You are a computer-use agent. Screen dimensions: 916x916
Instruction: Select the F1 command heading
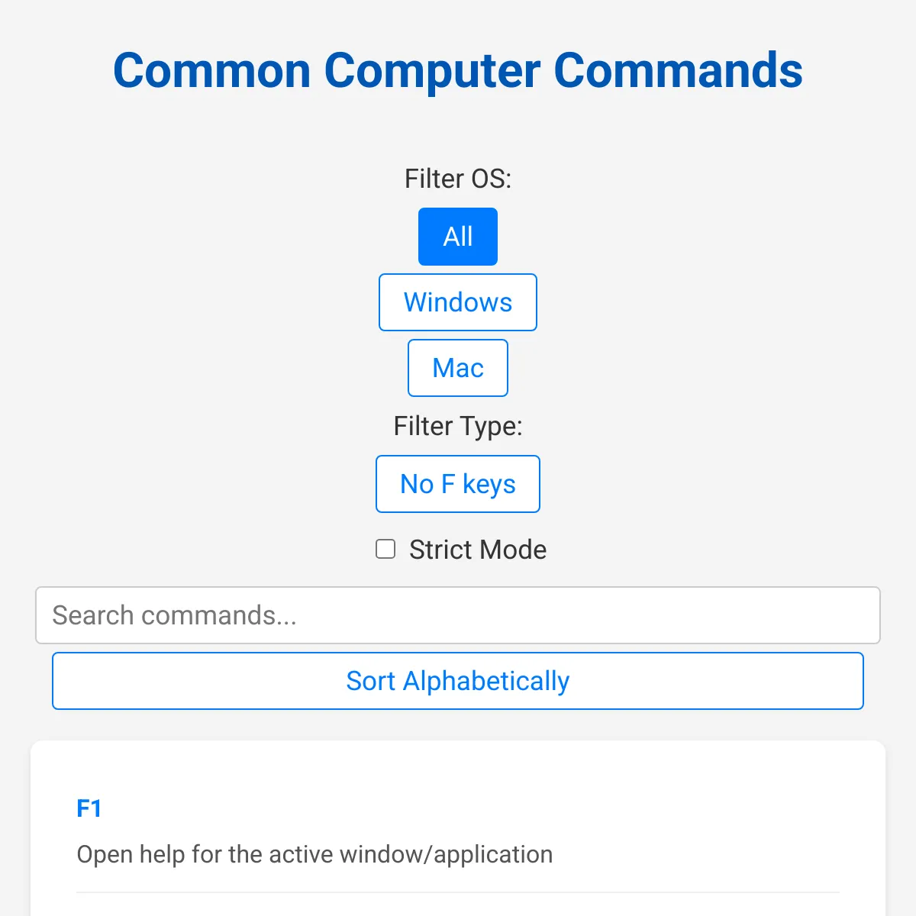[x=89, y=808]
